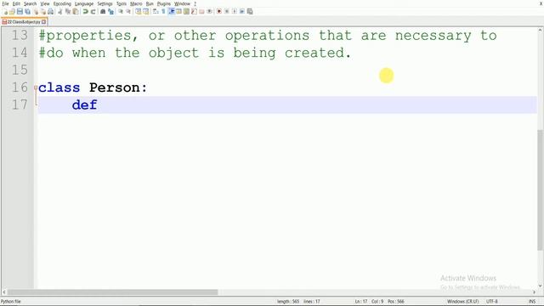This screenshot has height=306, width=544.
Task: Open the Tools menu
Action: click(122, 3)
